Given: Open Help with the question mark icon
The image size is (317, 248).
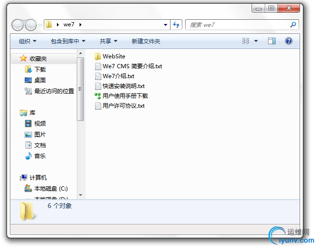Looking at the screenshot, I should click(289, 41).
